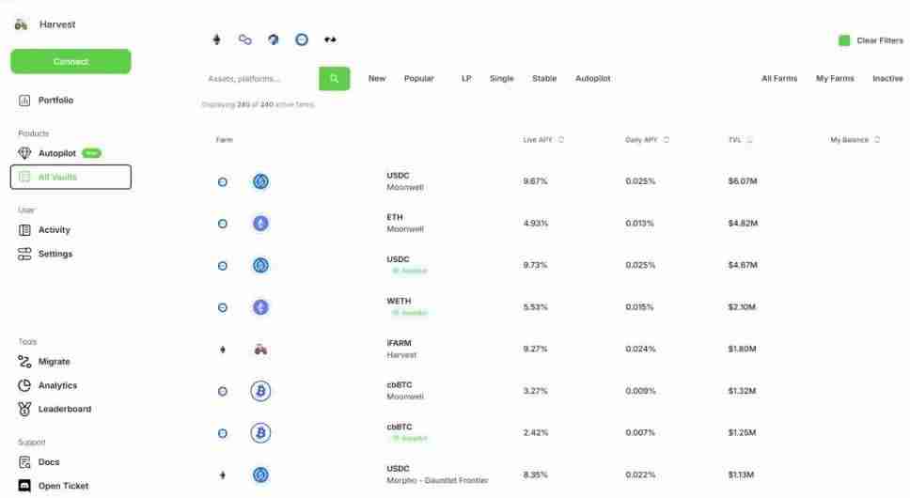The image size is (910, 498).
Task: Switch to My Farms tab
Action: [835, 79]
